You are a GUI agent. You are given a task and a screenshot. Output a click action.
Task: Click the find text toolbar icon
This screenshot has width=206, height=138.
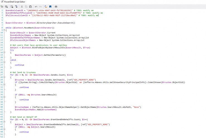(x=12, y=7)
